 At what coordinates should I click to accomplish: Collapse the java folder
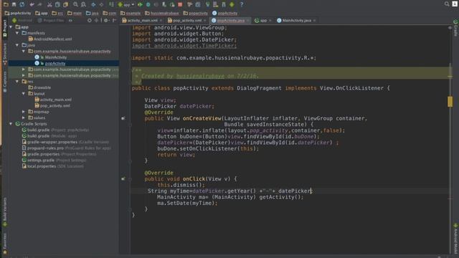tap(17, 45)
